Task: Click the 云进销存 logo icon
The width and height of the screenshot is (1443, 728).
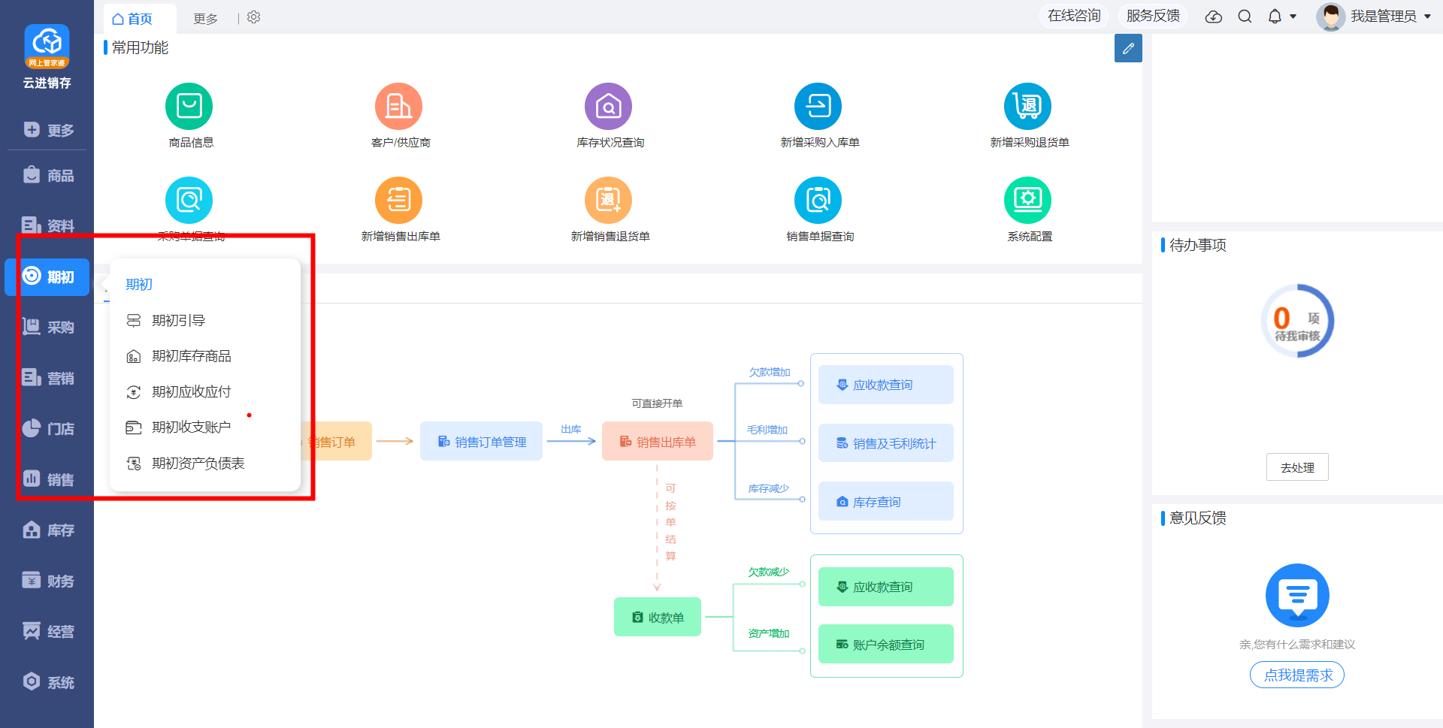Action: [x=47, y=46]
